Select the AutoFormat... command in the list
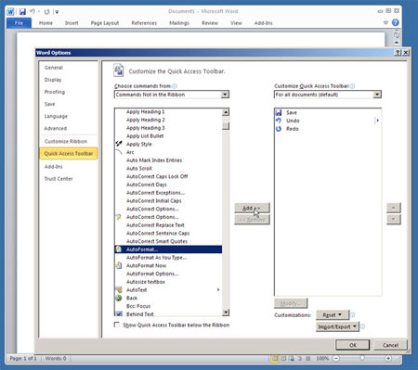This screenshot has height=370, width=418. (168, 249)
